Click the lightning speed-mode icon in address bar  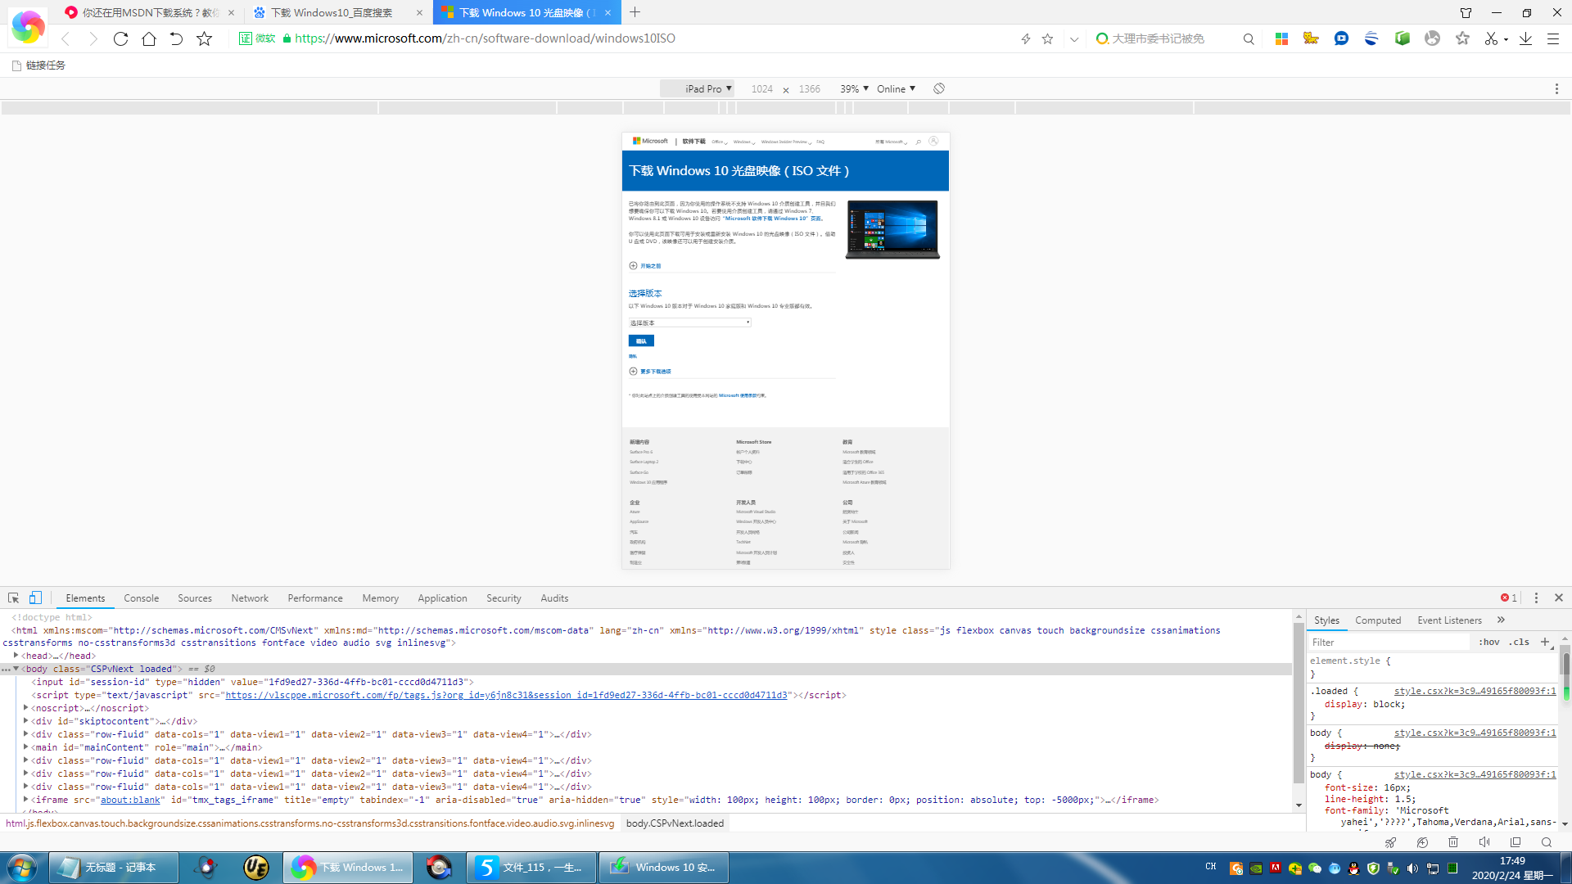[1025, 38]
